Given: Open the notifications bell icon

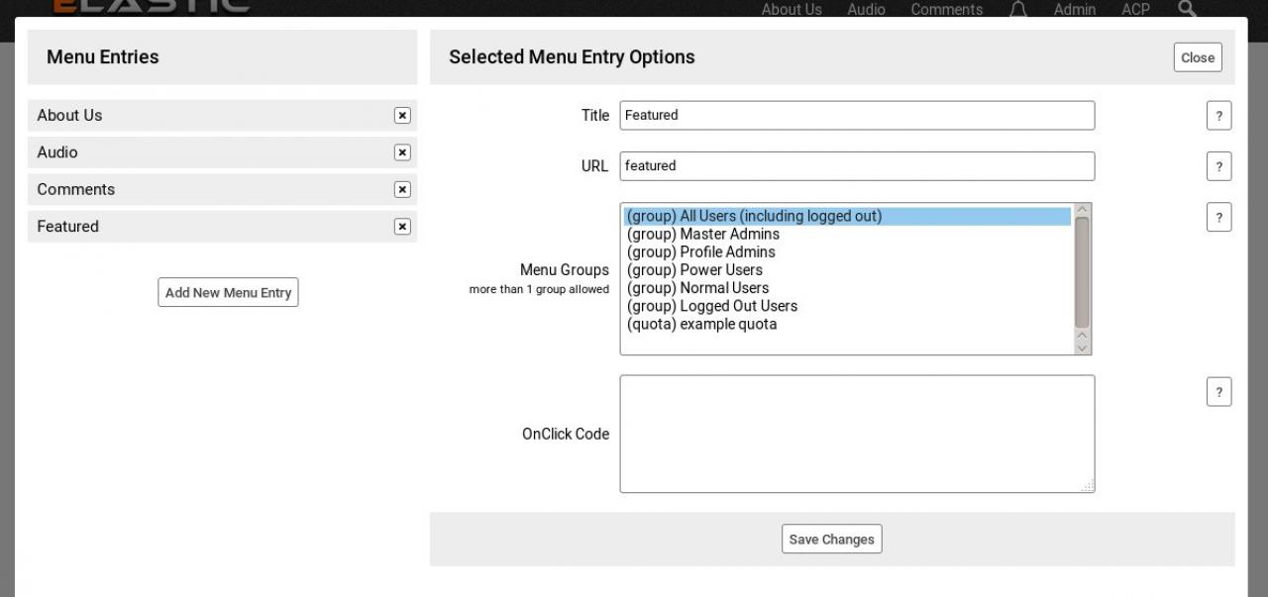Looking at the screenshot, I should (x=1017, y=10).
